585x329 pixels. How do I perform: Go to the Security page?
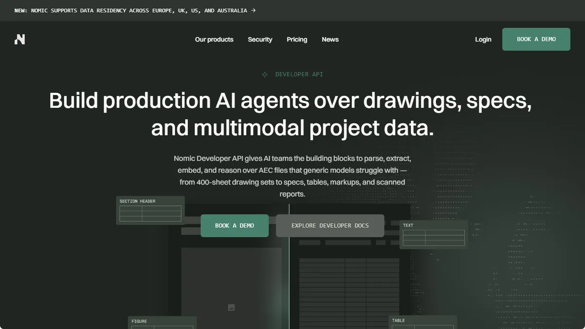(260, 39)
